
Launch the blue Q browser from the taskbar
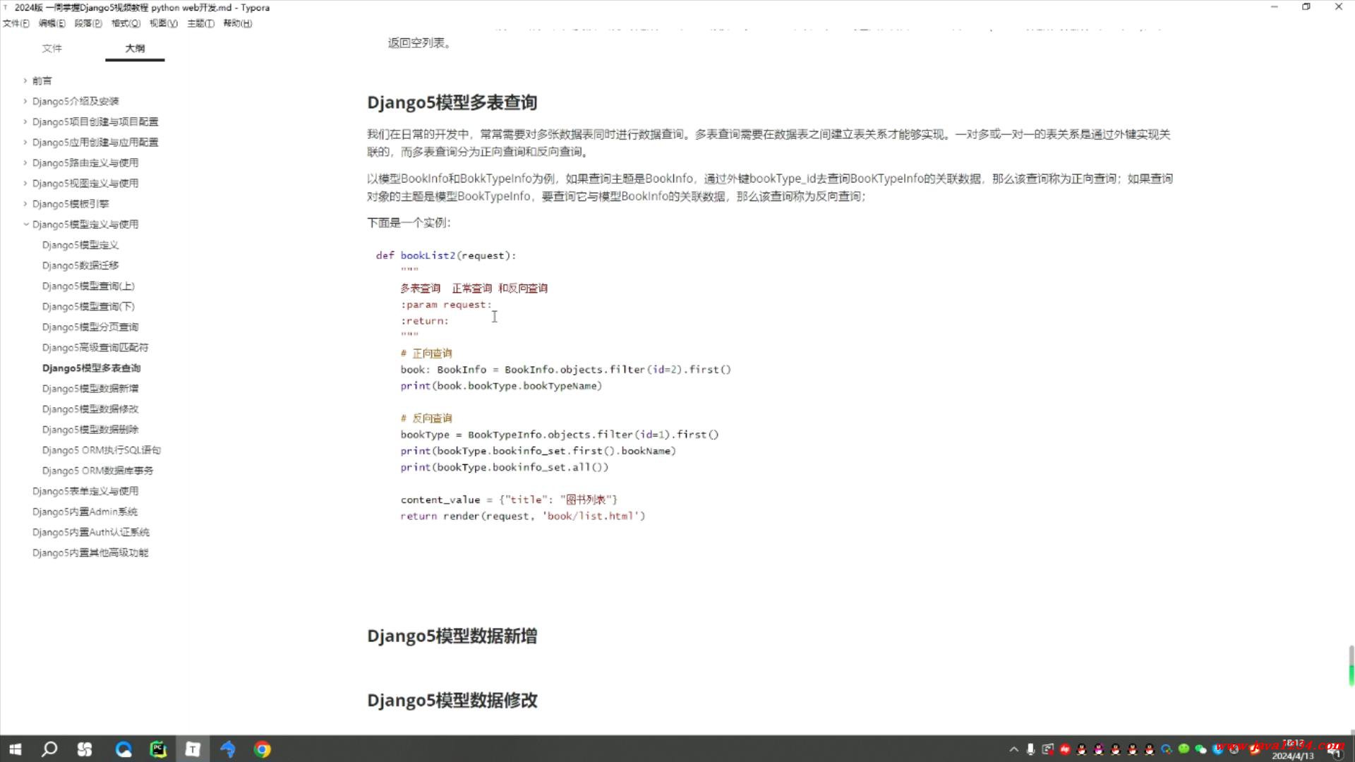124,749
